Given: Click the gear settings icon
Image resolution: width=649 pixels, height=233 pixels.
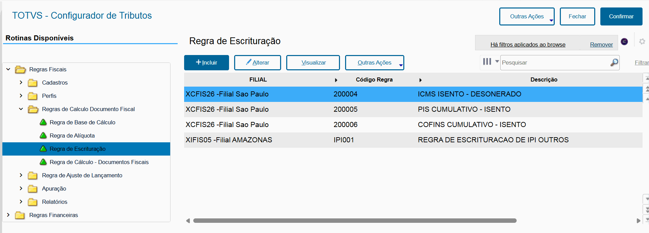Looking at the screenshot, I should click(642, 41).
